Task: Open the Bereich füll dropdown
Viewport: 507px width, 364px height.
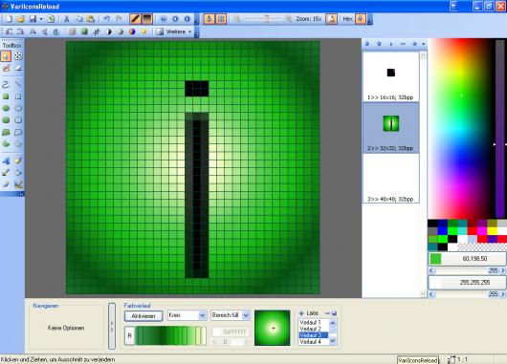Action: (x=231, y=315)
